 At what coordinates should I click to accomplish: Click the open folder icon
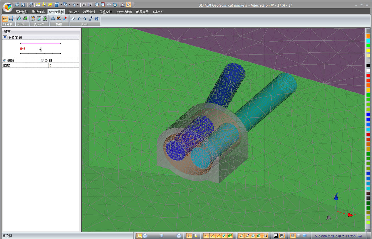[17, 5]
